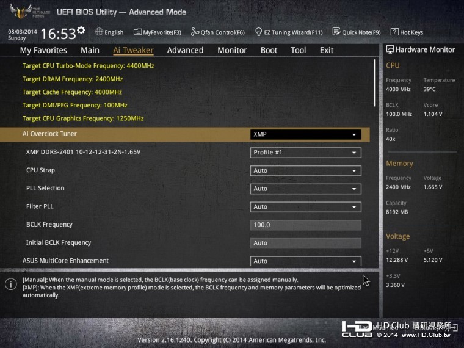Click memory voltage value 1.665 V
Screen dimensions: 464x348
pos(433,187)
